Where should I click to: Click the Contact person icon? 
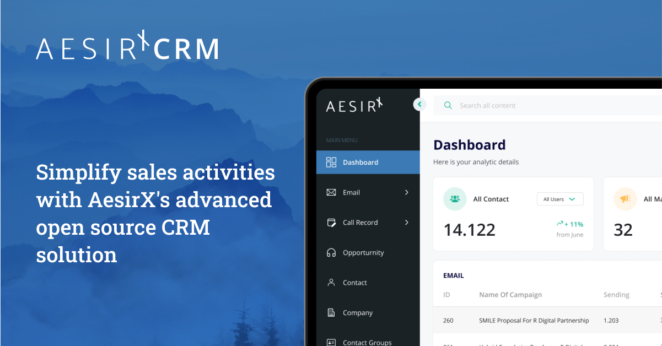(331, 283)
